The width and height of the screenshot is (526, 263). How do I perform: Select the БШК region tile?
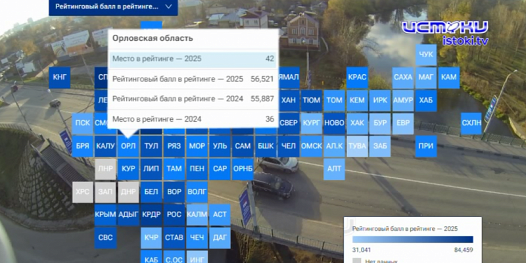[x=266, y=146]
